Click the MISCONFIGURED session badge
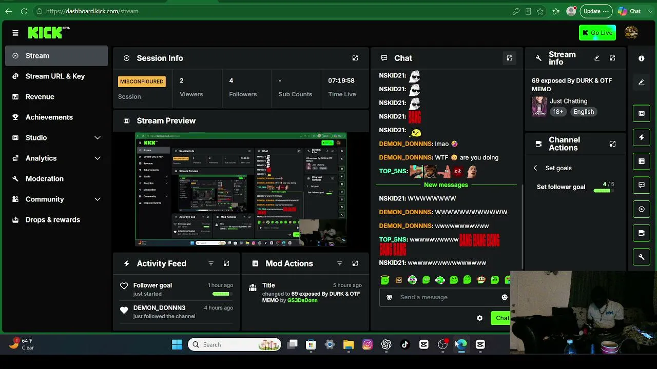 [x=142, y=81]
